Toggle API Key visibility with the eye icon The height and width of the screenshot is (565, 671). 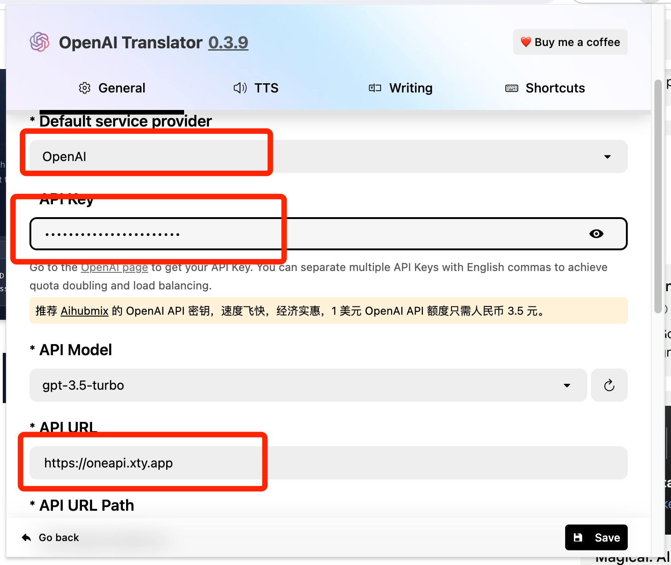[x=596, y=234]
